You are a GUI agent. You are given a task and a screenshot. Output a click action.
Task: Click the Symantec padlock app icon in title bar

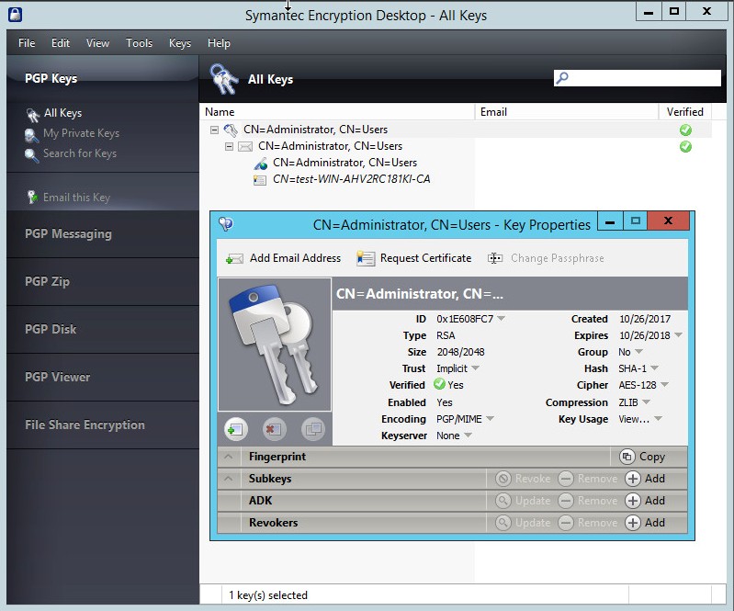[15, 14]
